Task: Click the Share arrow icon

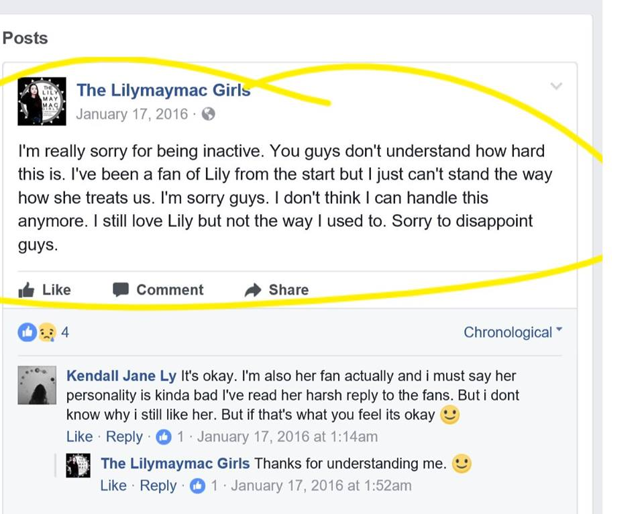Action: pyautogui.click(x=252, y=290)
